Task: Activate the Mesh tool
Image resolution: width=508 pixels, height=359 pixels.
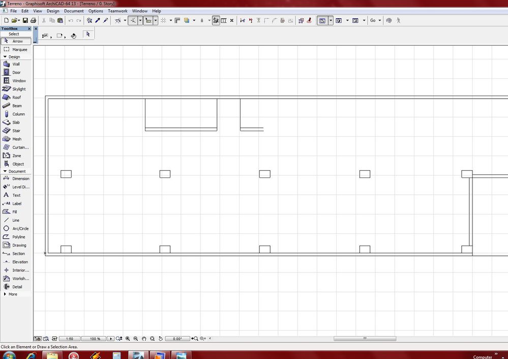Action: point(16,139)
